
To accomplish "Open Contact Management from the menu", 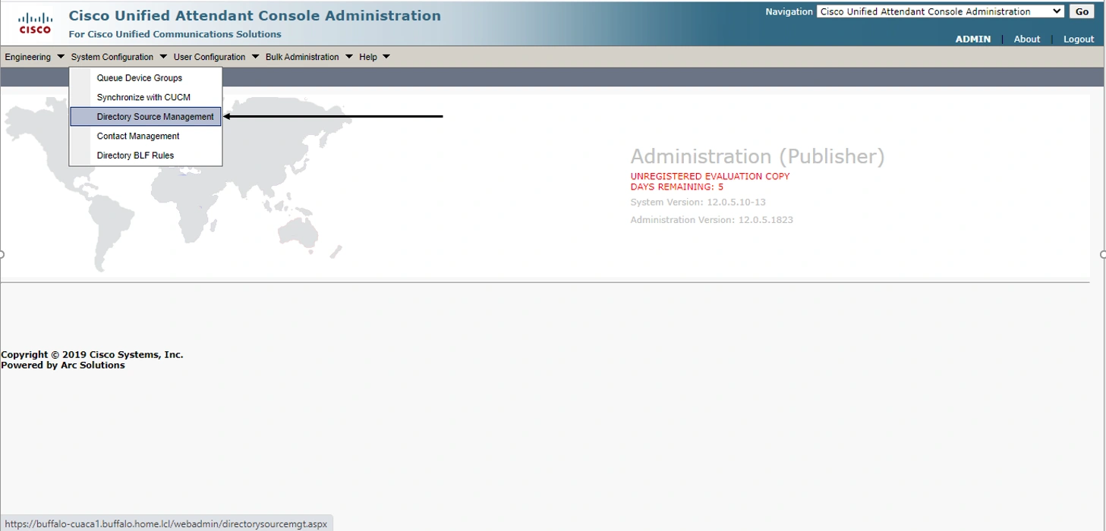I will (x=146, y=136).
